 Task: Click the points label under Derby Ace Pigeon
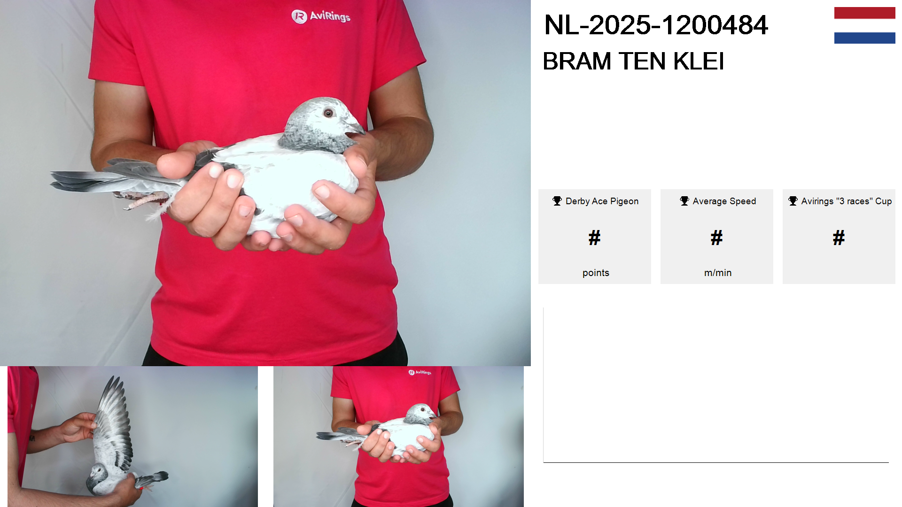click(596, 273)
